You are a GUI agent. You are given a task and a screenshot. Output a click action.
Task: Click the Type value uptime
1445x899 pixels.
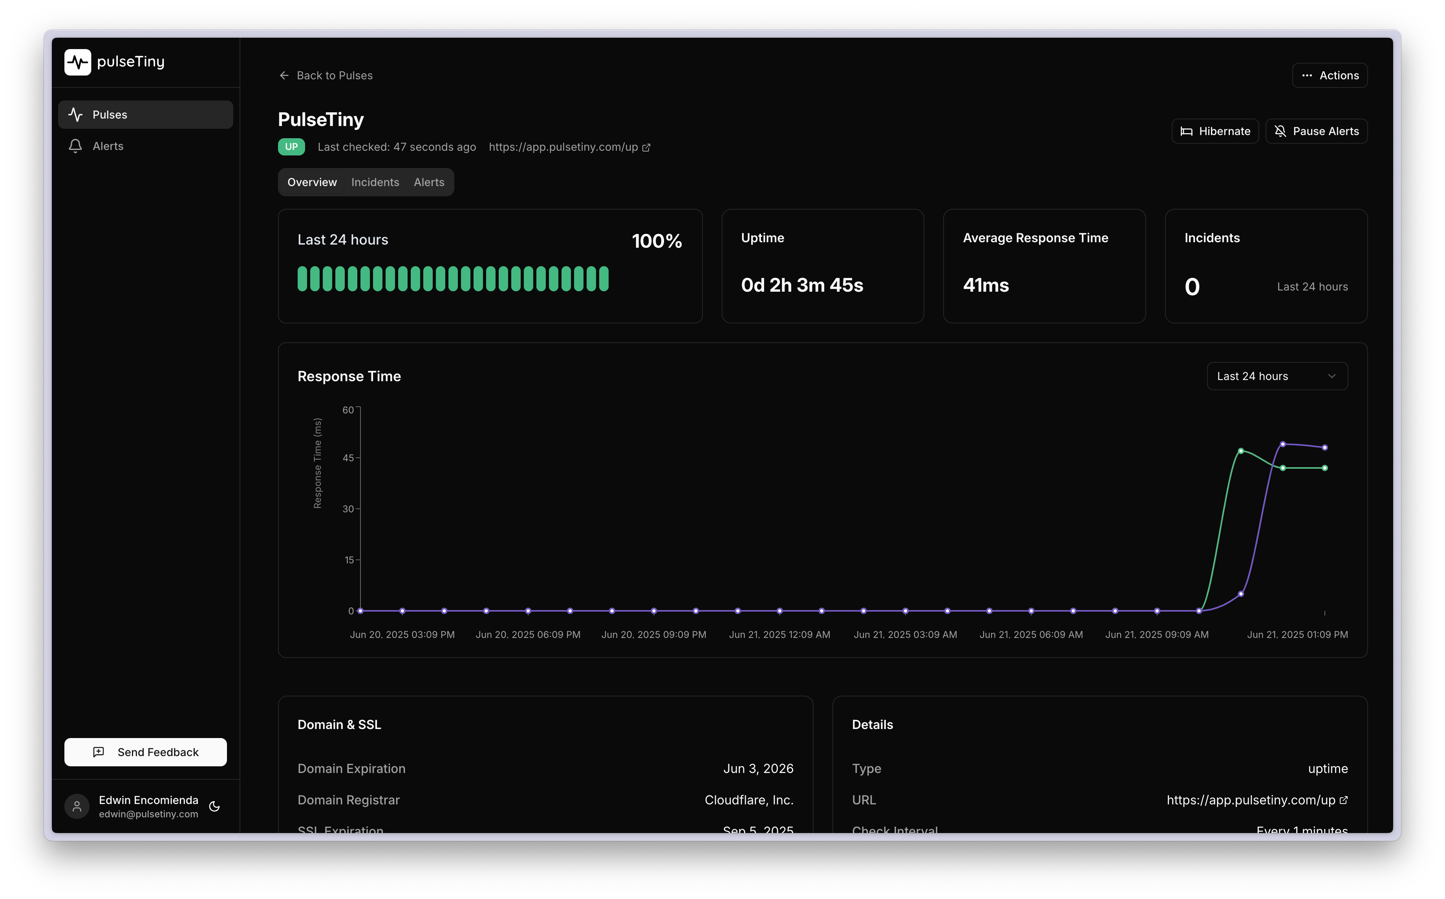(x=1328, y=769)
